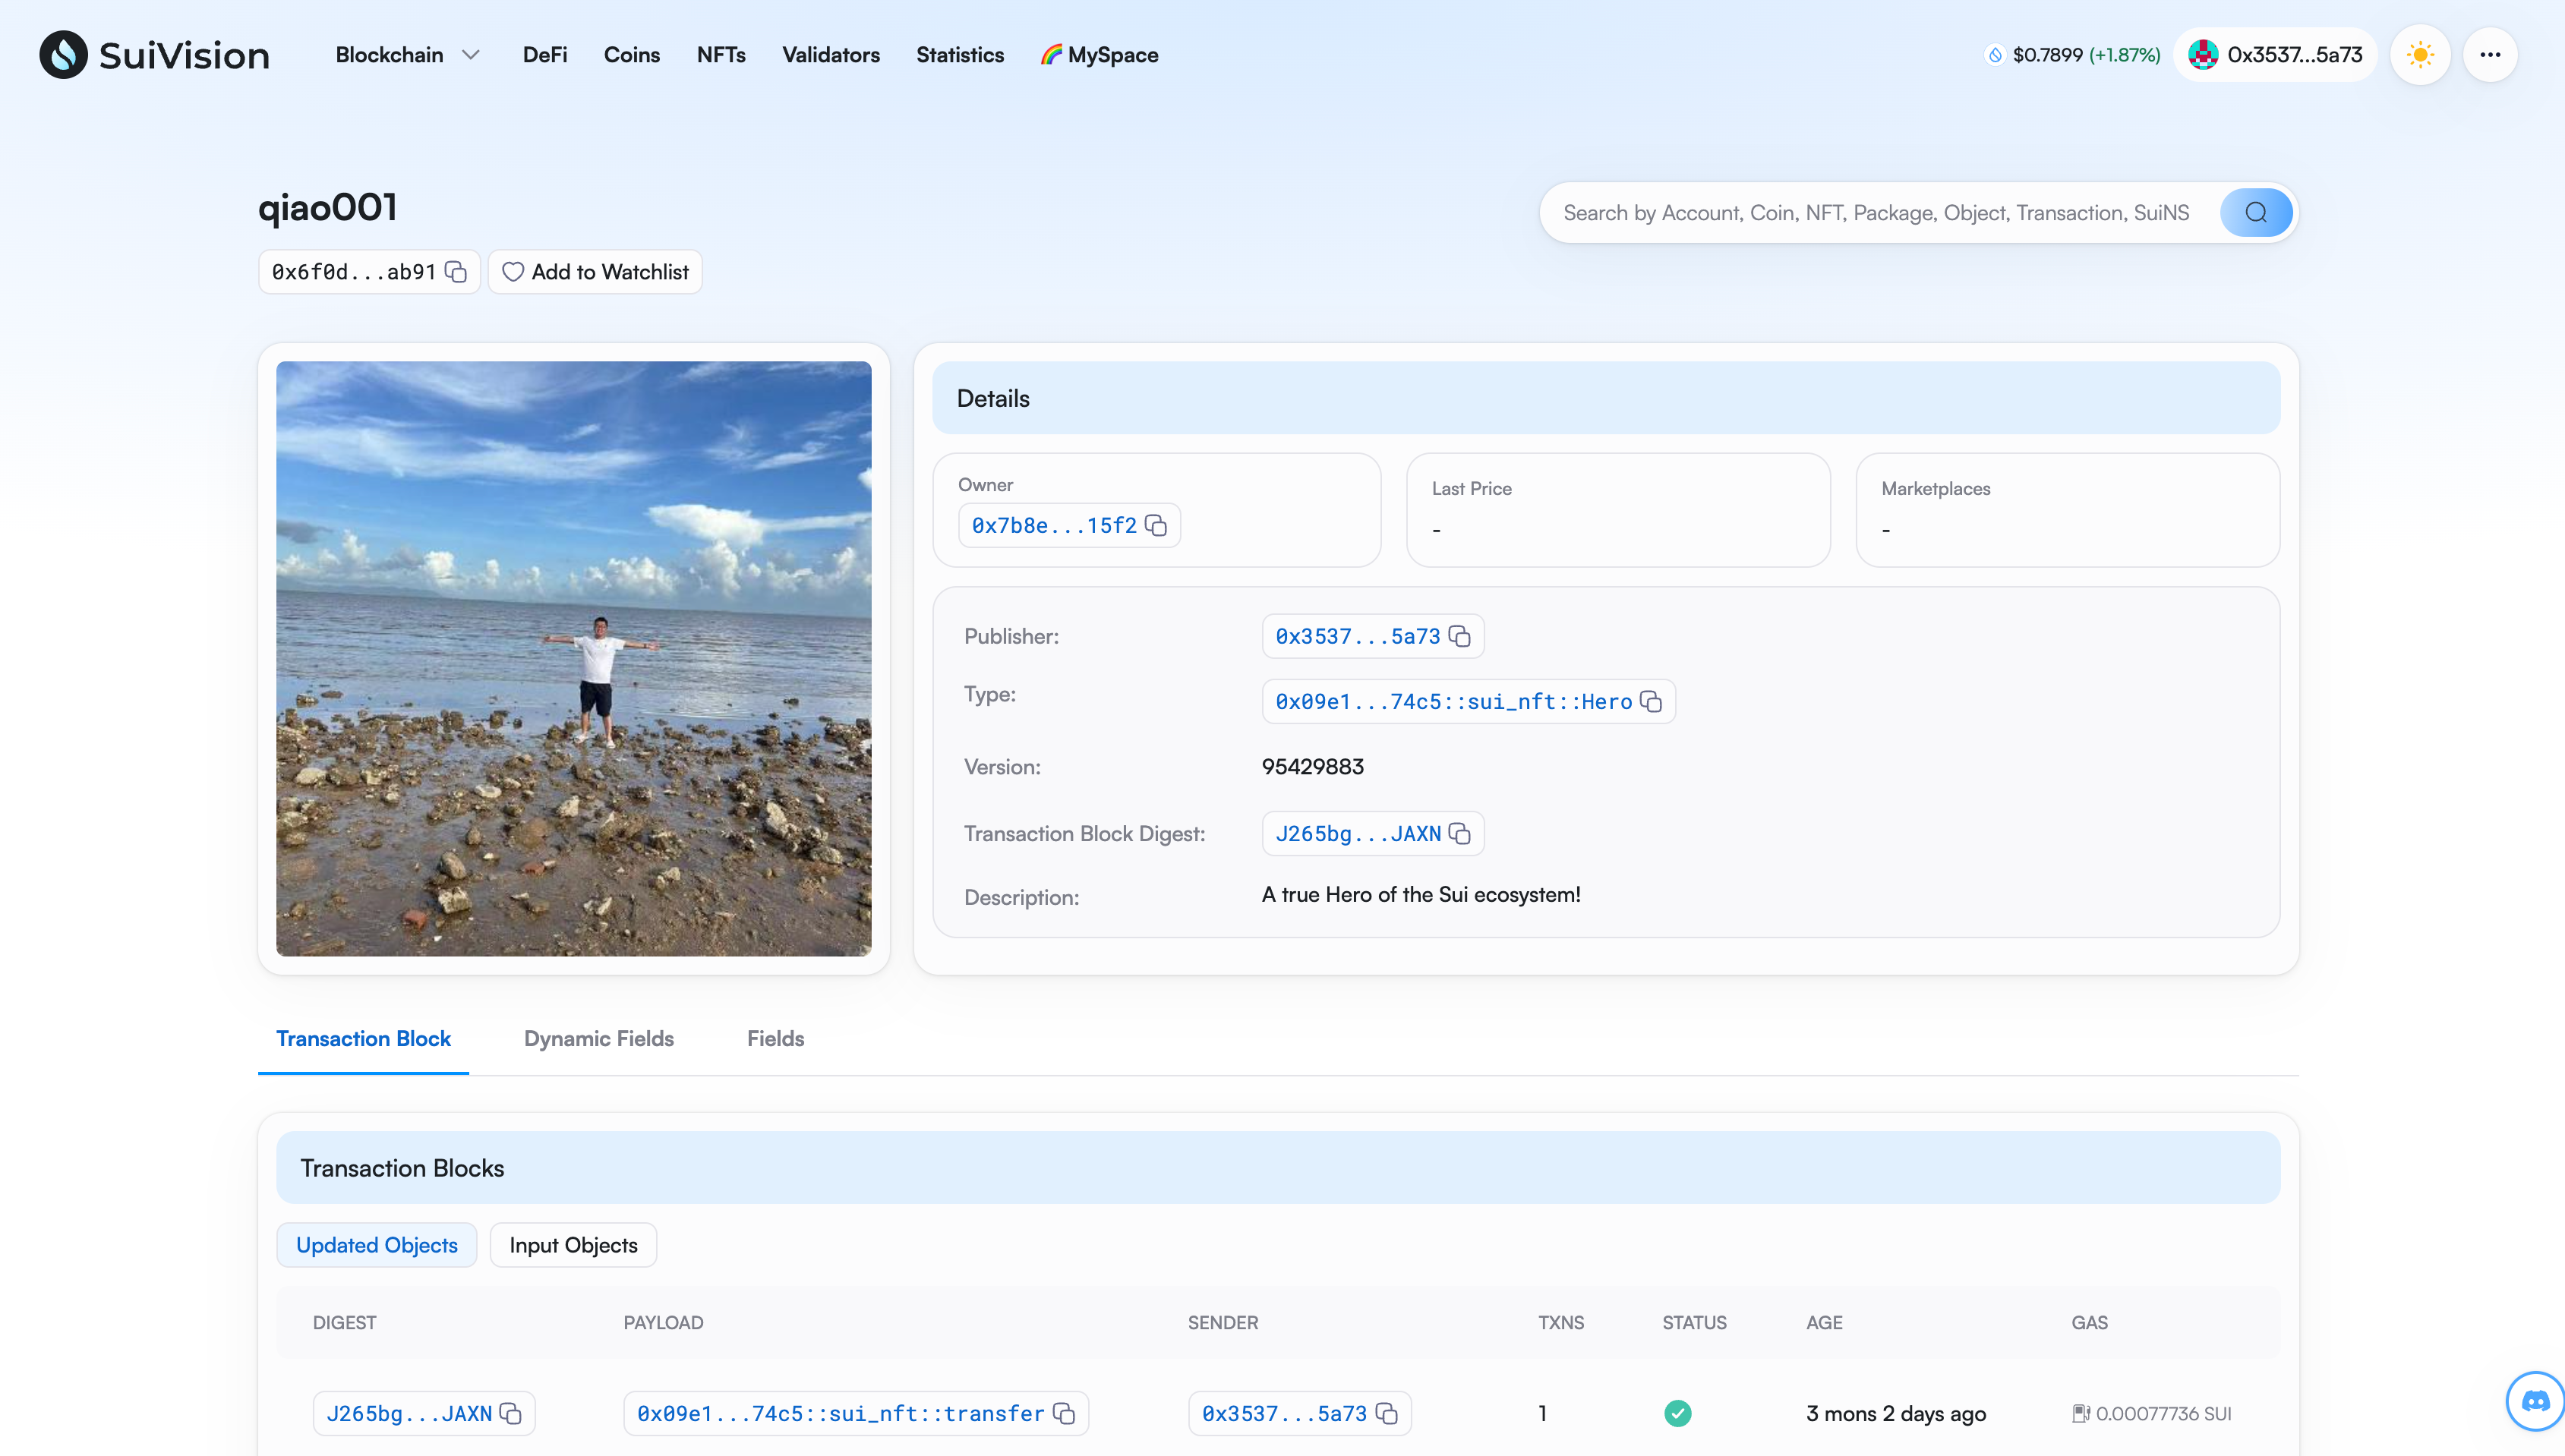Navigate to Validators
The width and height of the screenshot is (2565, 1456).
(x=830, y=55)
